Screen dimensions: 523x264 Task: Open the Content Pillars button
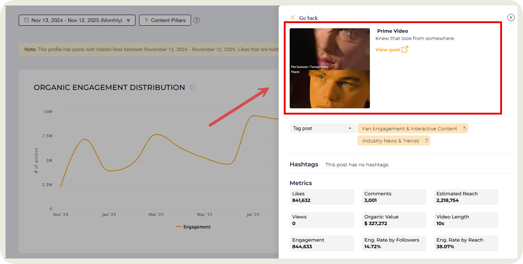pyautogui.click(x=165, y=20)
